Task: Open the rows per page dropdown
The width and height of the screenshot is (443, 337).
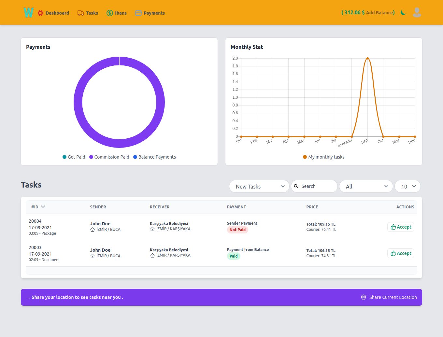Action: click(x=407, y=187)
